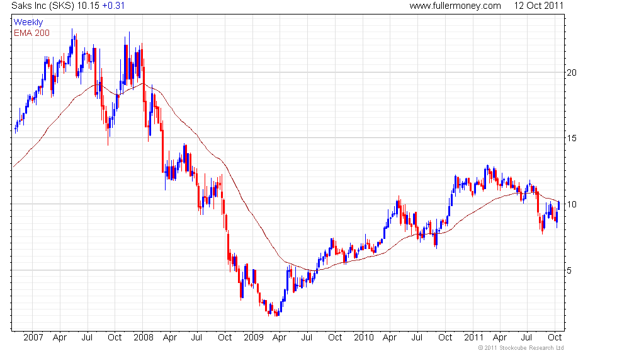Click the '2007' year label on time axis

pyautogui.click(x=33, y=338)
